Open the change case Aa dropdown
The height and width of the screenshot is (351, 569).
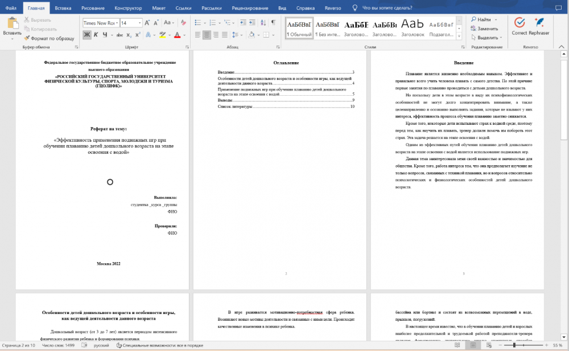pos(169,23)
